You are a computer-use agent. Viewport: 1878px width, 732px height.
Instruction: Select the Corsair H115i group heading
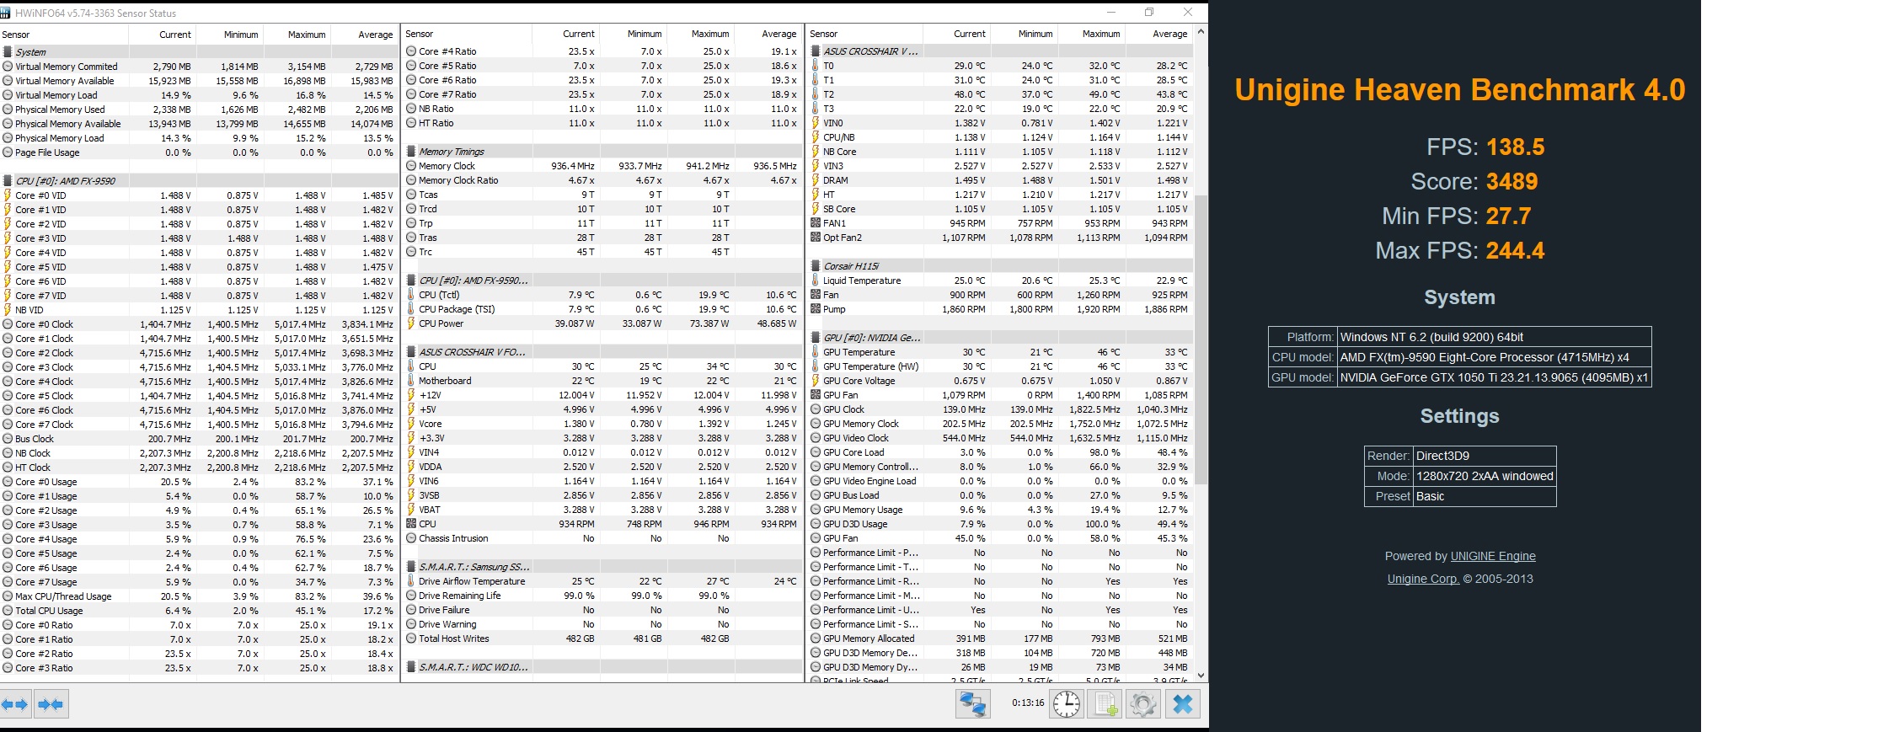[1000, 266]
